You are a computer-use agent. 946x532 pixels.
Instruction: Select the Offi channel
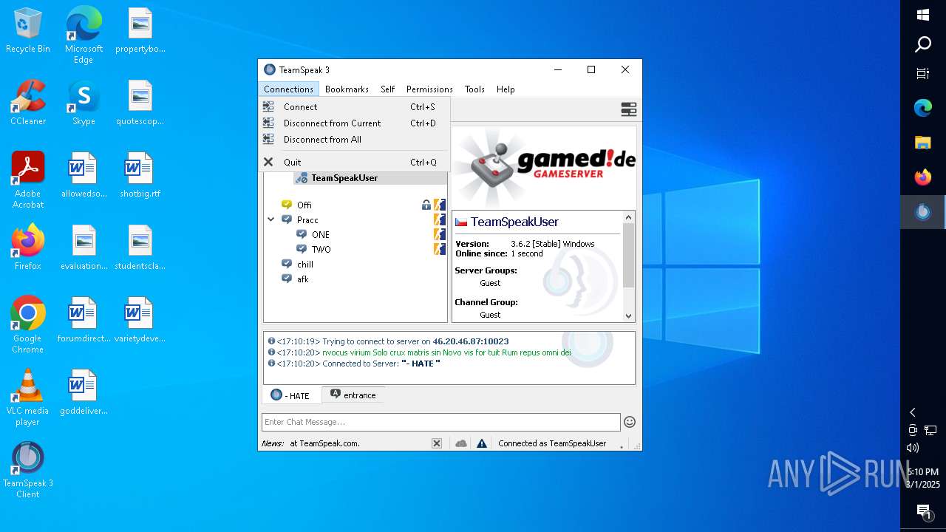click(304, 205)
